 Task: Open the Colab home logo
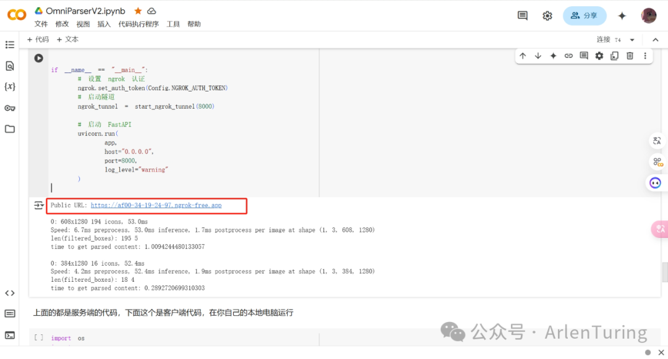pos(17,15)
